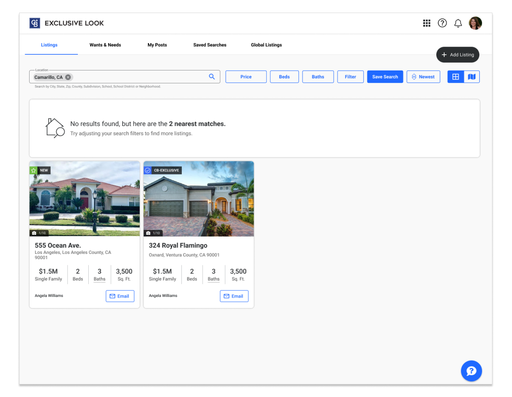Click the CB-Exclusive checkmark badge
The height and width of the screenshot is (397, 512).
pyautogui.click(x=147, y=170)
